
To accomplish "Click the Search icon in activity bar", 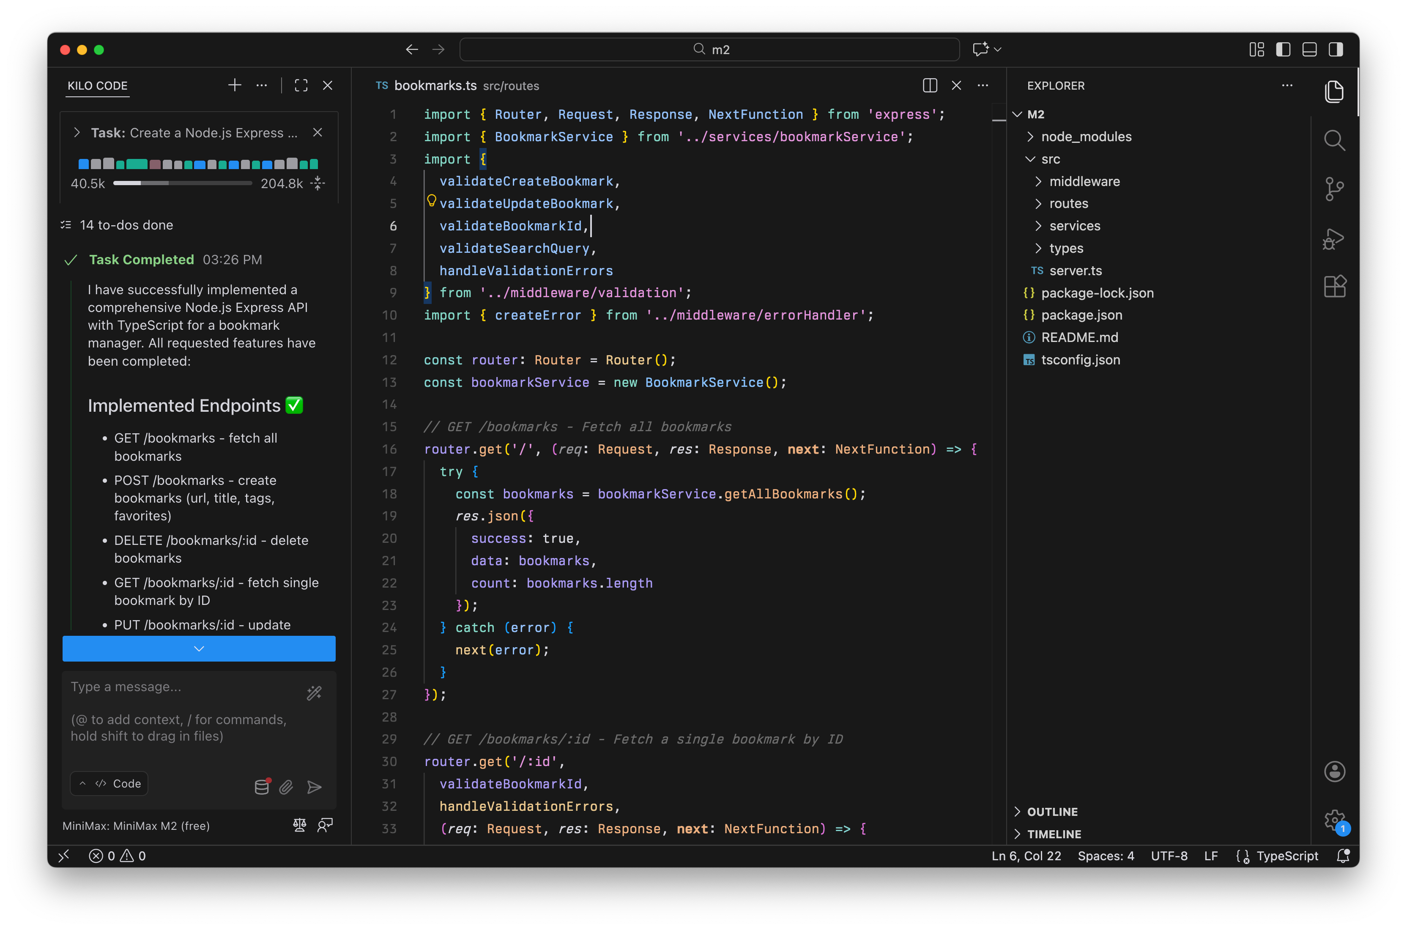I will [1334, 141].
